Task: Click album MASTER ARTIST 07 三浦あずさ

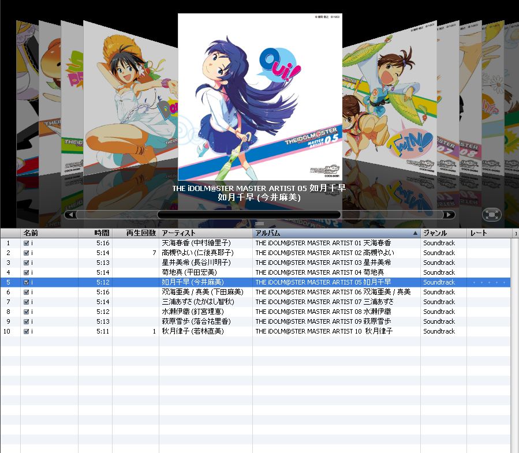Action: coord(324,302)
